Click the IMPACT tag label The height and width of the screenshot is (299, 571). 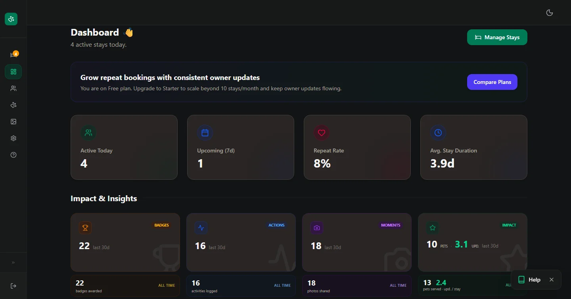(x=509, y=225)
